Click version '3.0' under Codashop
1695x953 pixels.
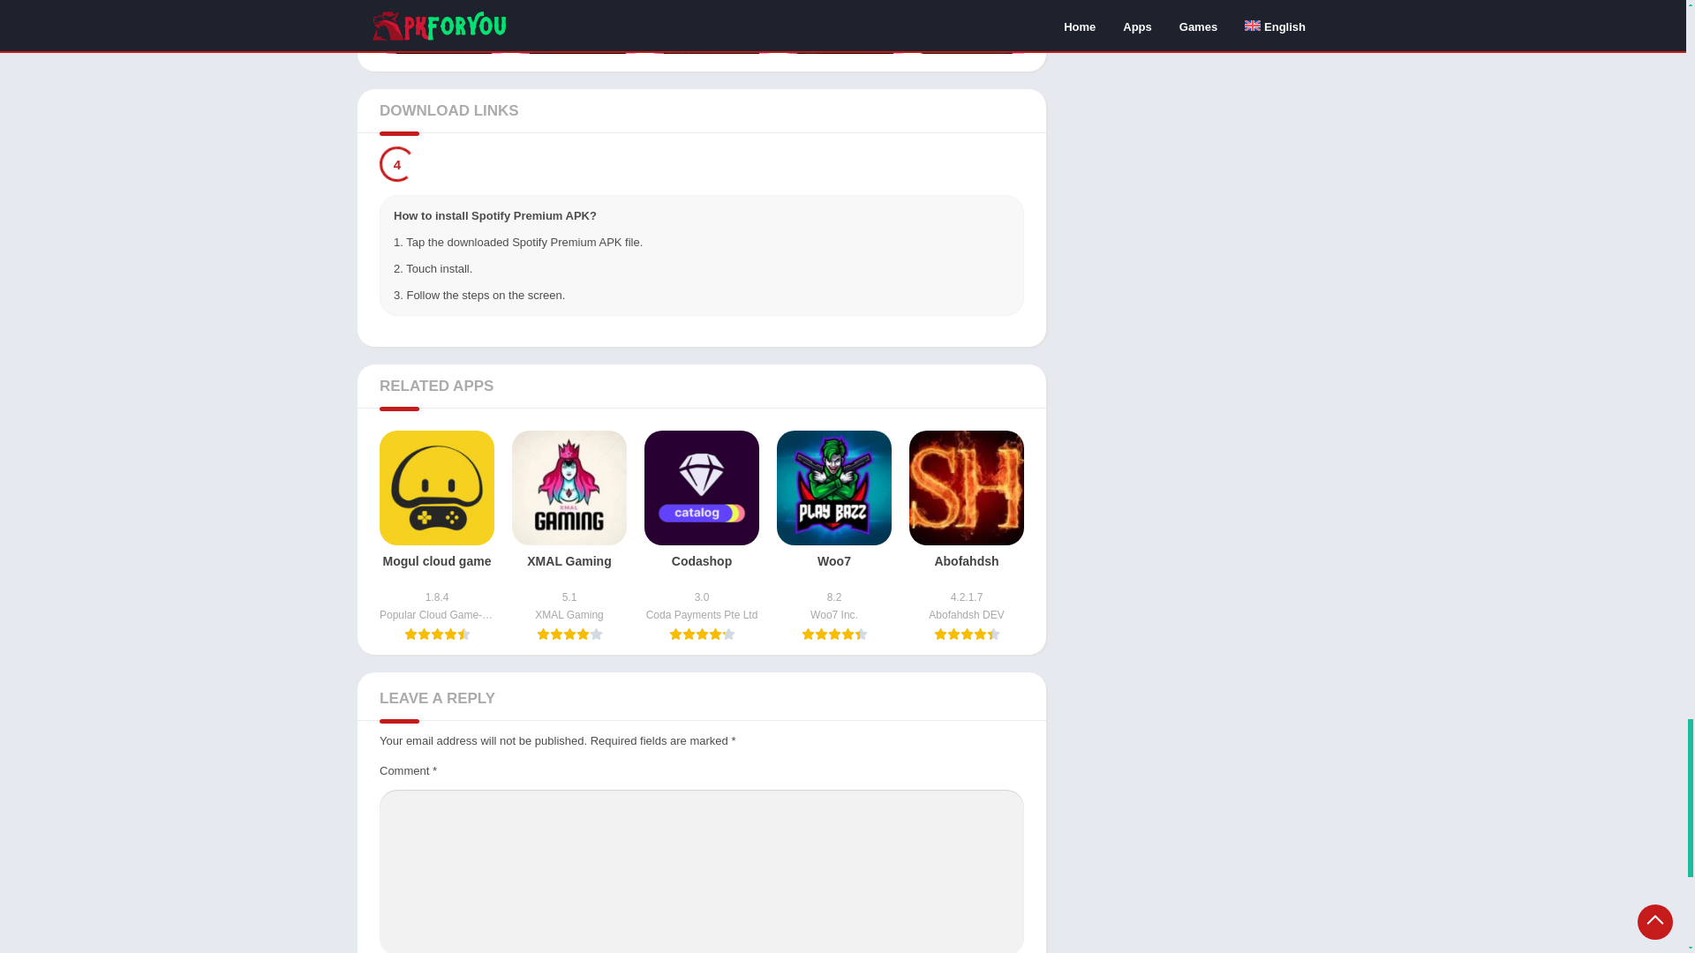pos(702,597)
